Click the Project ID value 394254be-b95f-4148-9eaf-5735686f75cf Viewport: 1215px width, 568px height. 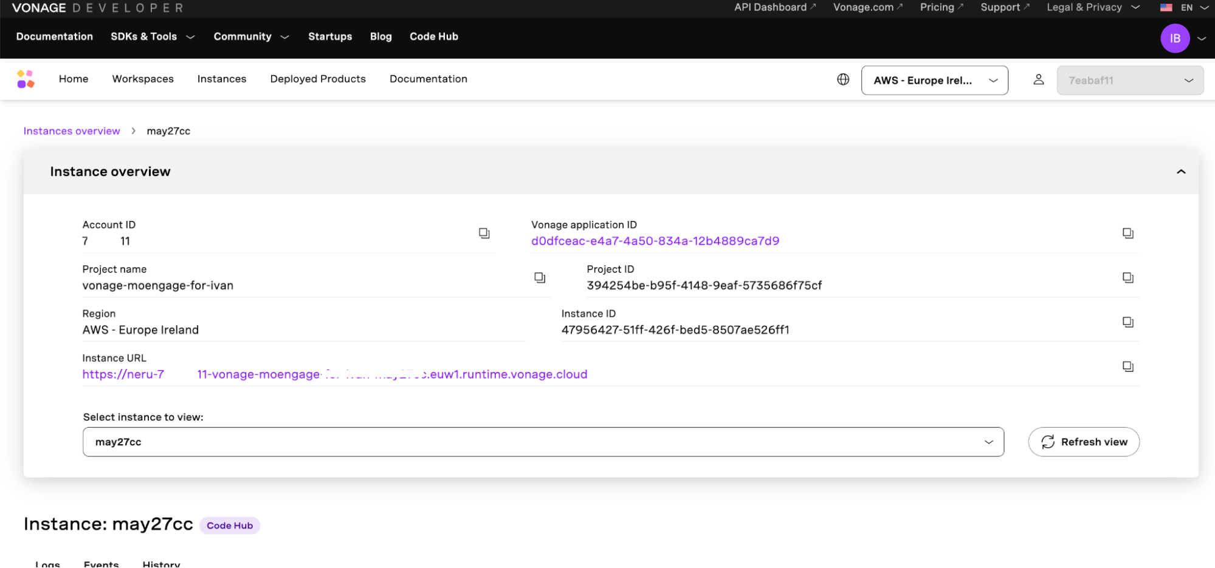coord(704,285)
